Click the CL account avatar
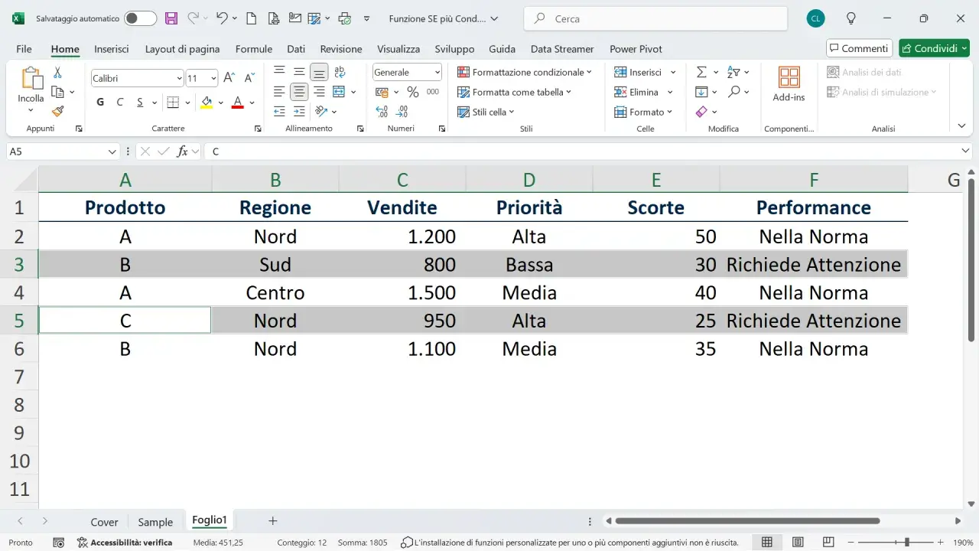 point(816,18)
